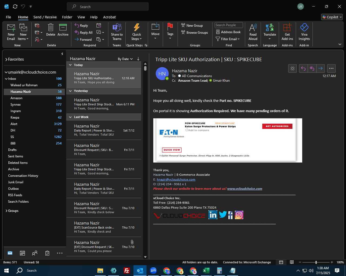Click Browse Groups
The image size is (346, 276).
[195, 33]
